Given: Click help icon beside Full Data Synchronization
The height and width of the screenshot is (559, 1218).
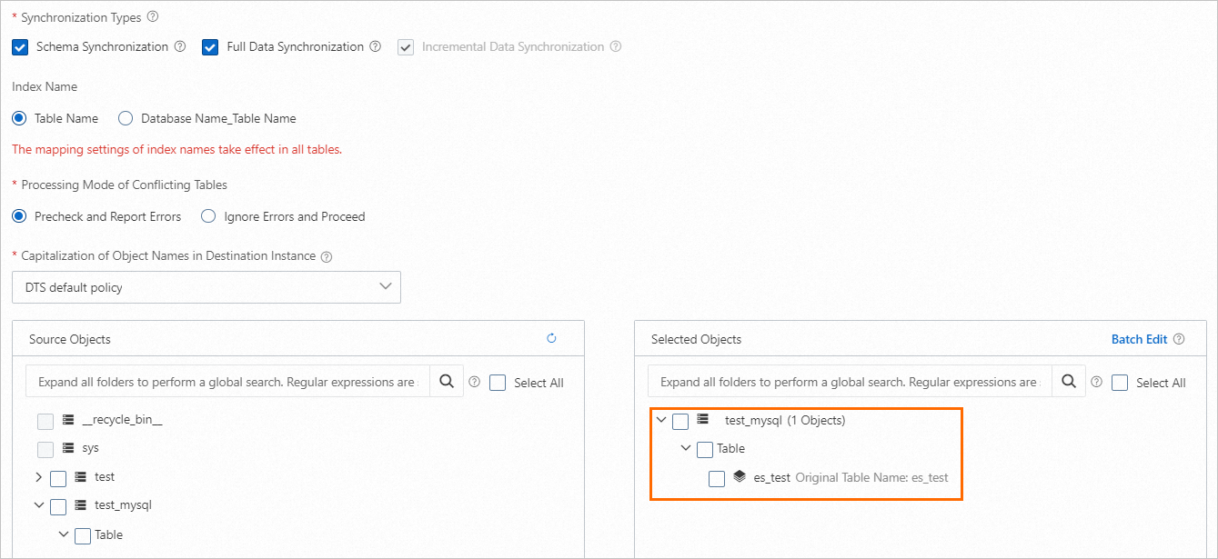Looking at the screenshot, I should pos(375,46).
